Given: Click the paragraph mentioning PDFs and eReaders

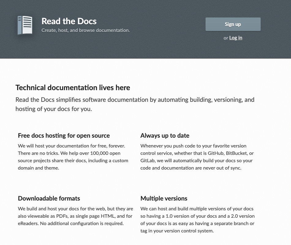Looking at the screenshot, I should [x=75, y=216].
